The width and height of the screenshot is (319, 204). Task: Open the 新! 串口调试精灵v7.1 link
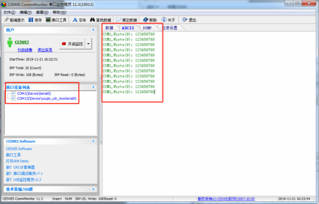click(24, 174)
